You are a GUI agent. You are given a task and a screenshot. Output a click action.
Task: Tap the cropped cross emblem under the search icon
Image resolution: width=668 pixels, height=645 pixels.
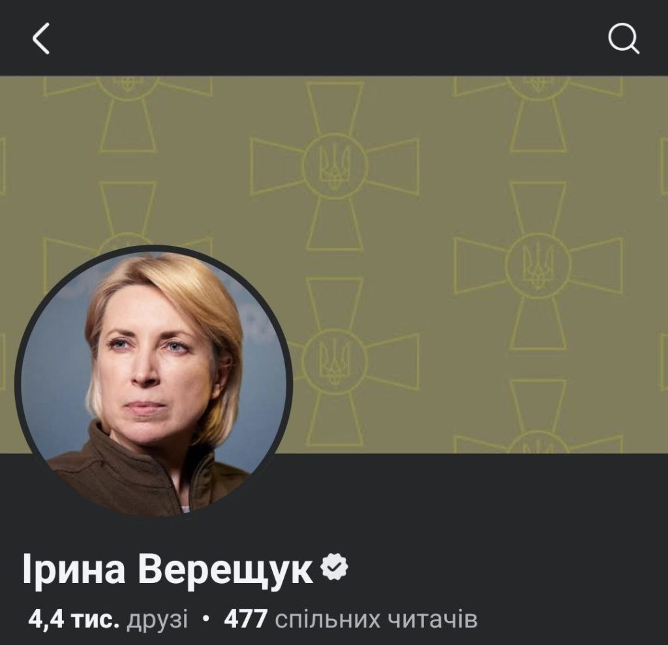point(538,115)
